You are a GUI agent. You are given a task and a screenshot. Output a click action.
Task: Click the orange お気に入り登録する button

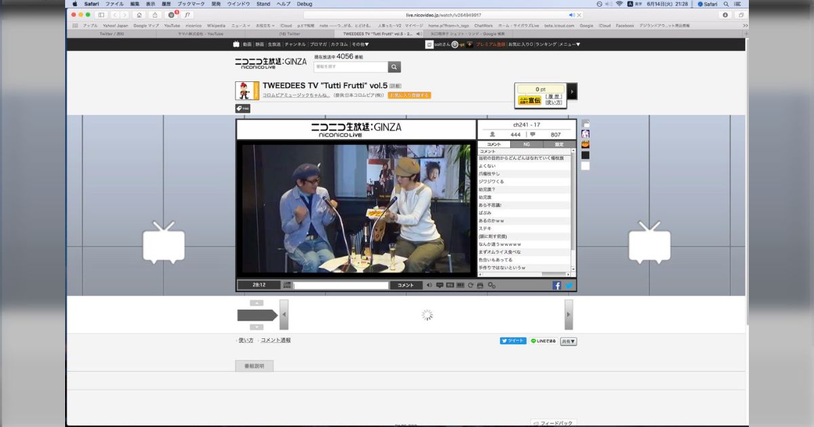pos(409,96)
